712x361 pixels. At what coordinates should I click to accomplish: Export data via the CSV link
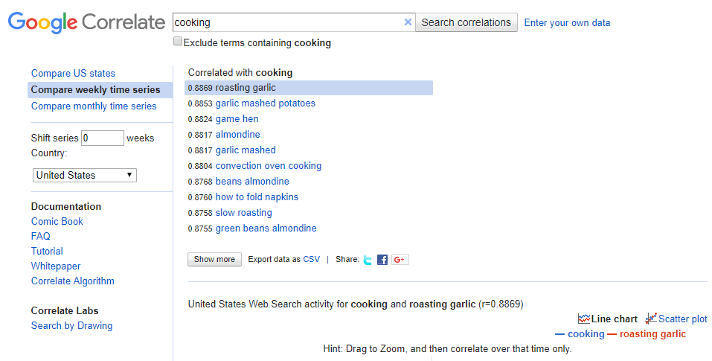[312, 259]
